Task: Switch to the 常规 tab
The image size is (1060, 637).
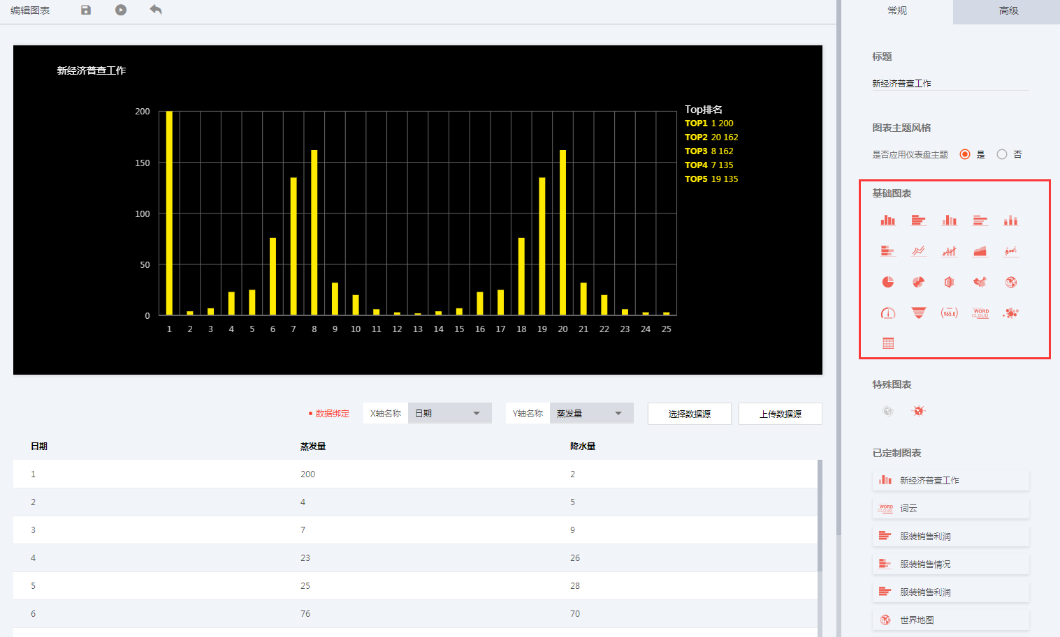Action: (x=896, y=11)
